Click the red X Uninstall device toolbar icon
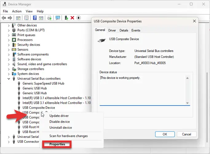This screenshot has height=154, width=210. [72, 18]
